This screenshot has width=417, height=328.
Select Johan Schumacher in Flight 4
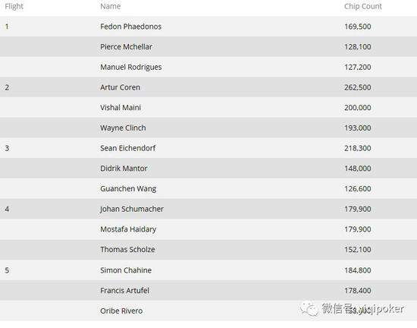132,209
